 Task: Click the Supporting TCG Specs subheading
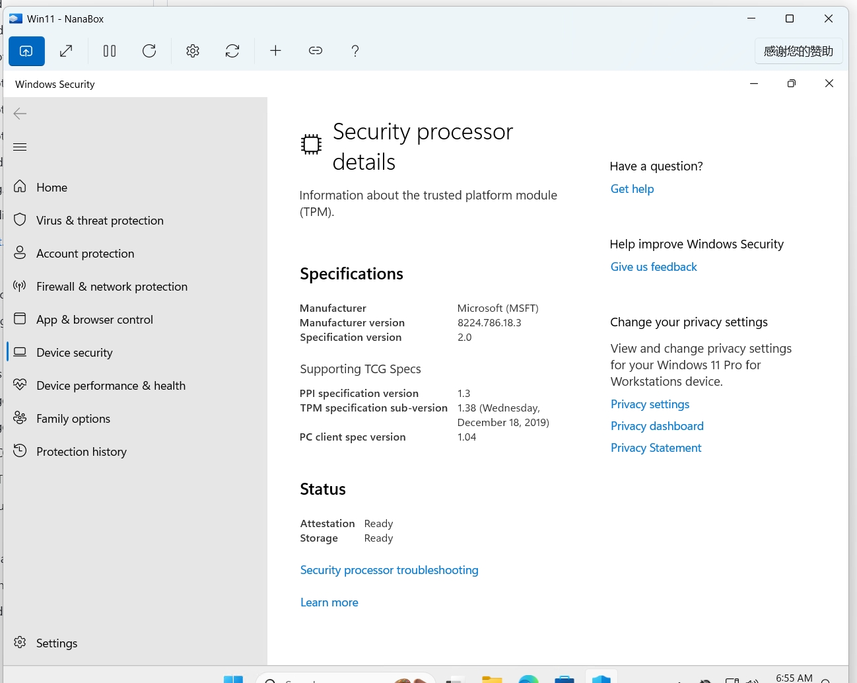(x=360, y=369)
